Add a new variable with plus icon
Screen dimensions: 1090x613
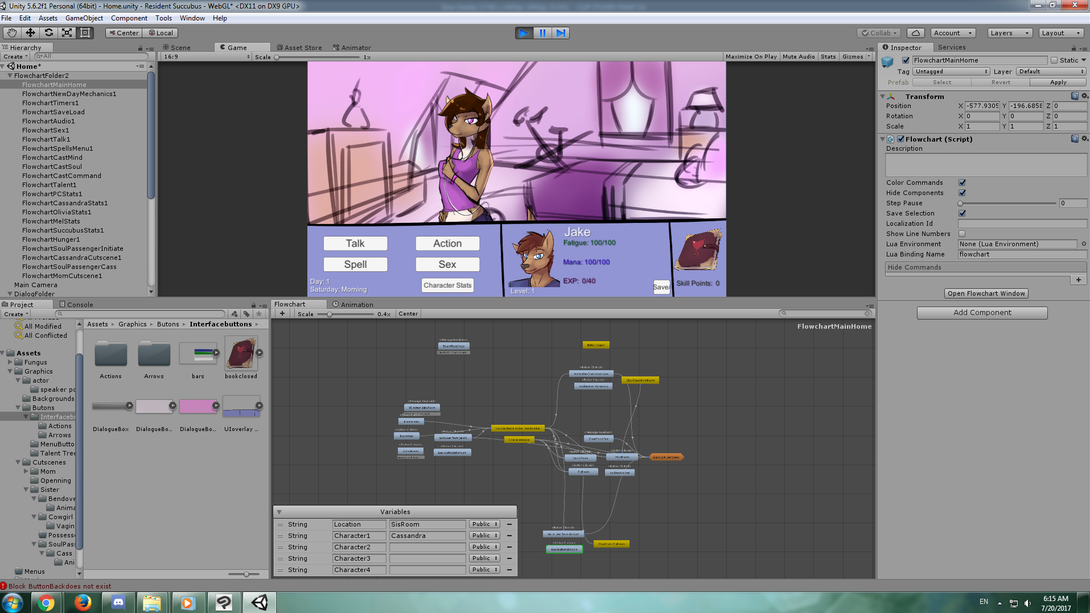[1078, 280]
